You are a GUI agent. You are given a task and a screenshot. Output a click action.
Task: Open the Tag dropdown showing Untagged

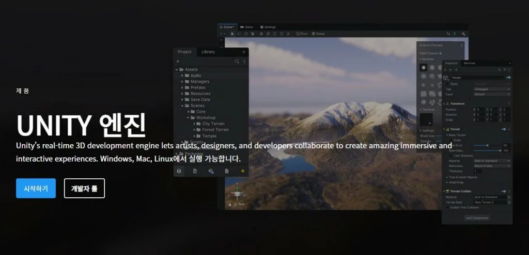[492, 89]
